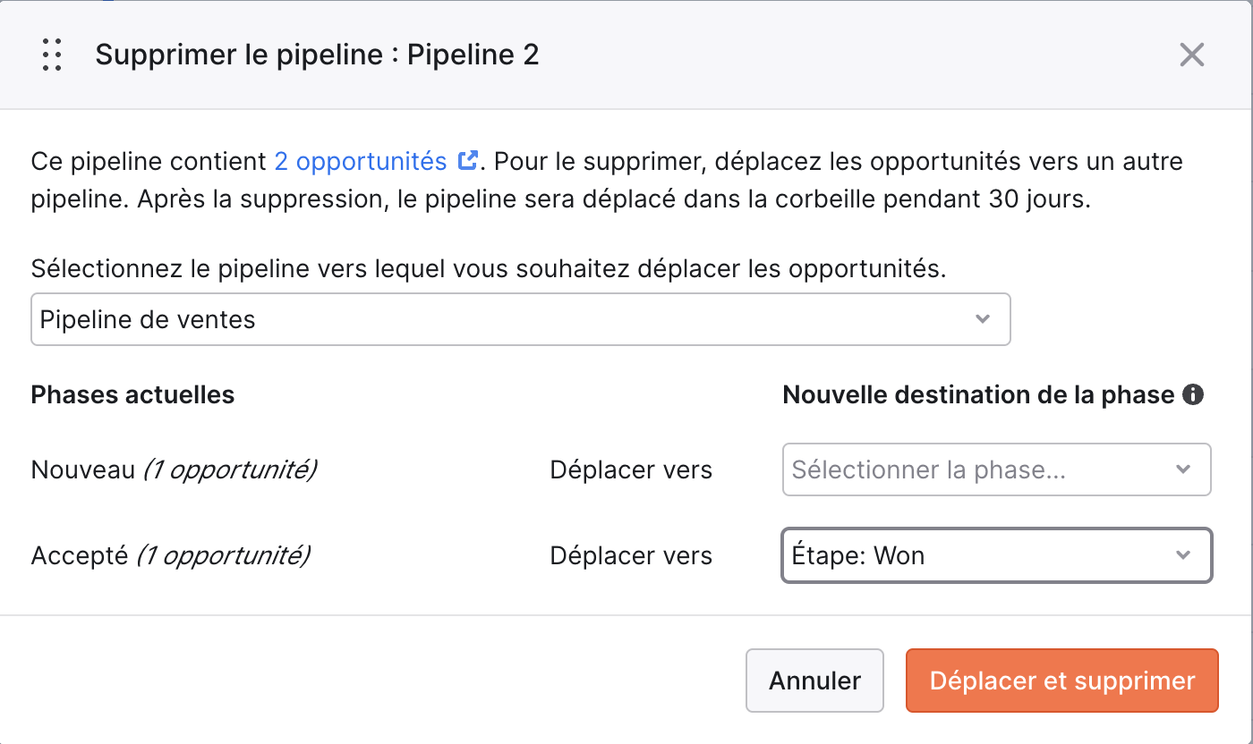1253x744 pixels.
Task: Open the Pipeline de ventes dropdown
Action: (521, 319)
